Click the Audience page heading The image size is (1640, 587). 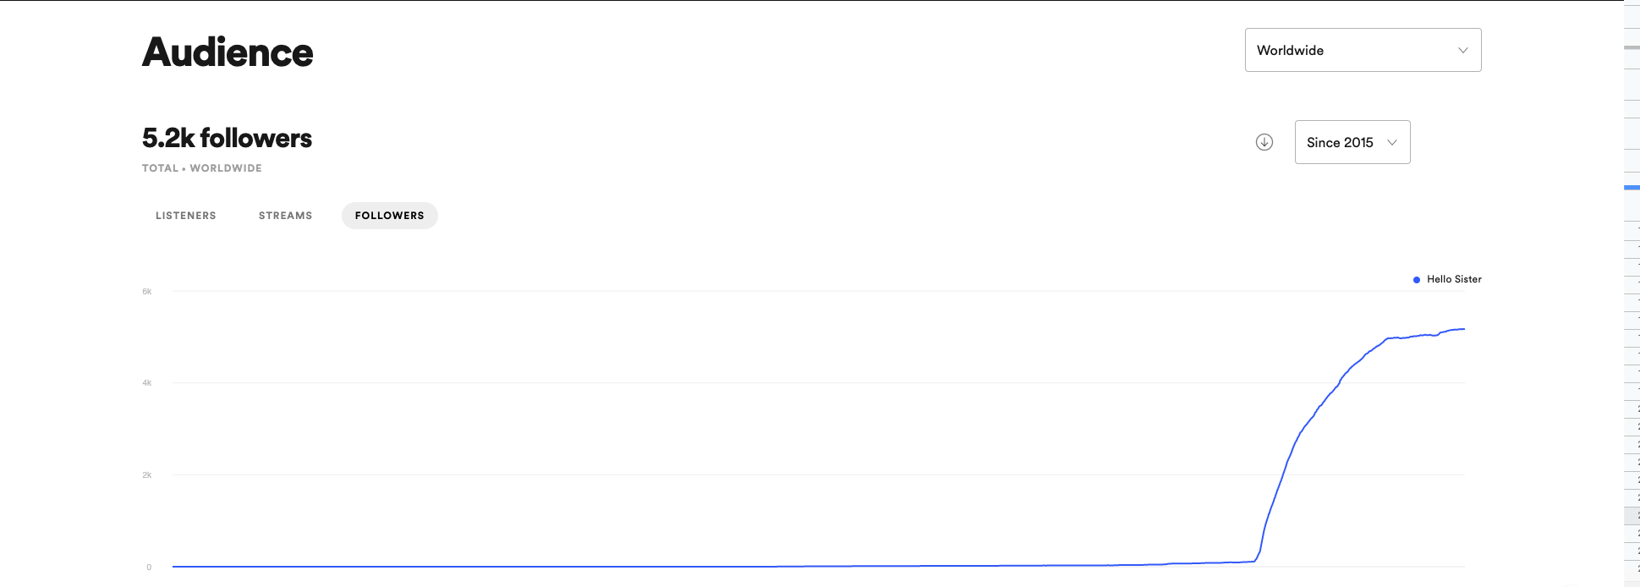pyautogui.click(x=228, y=52)
